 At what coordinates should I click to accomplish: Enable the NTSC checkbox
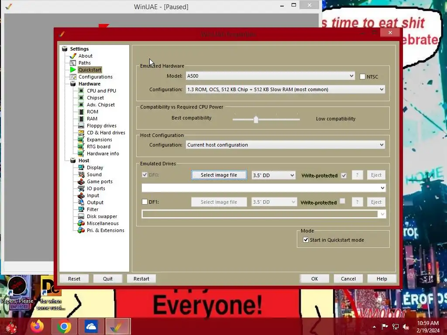[x=362, y=77]
